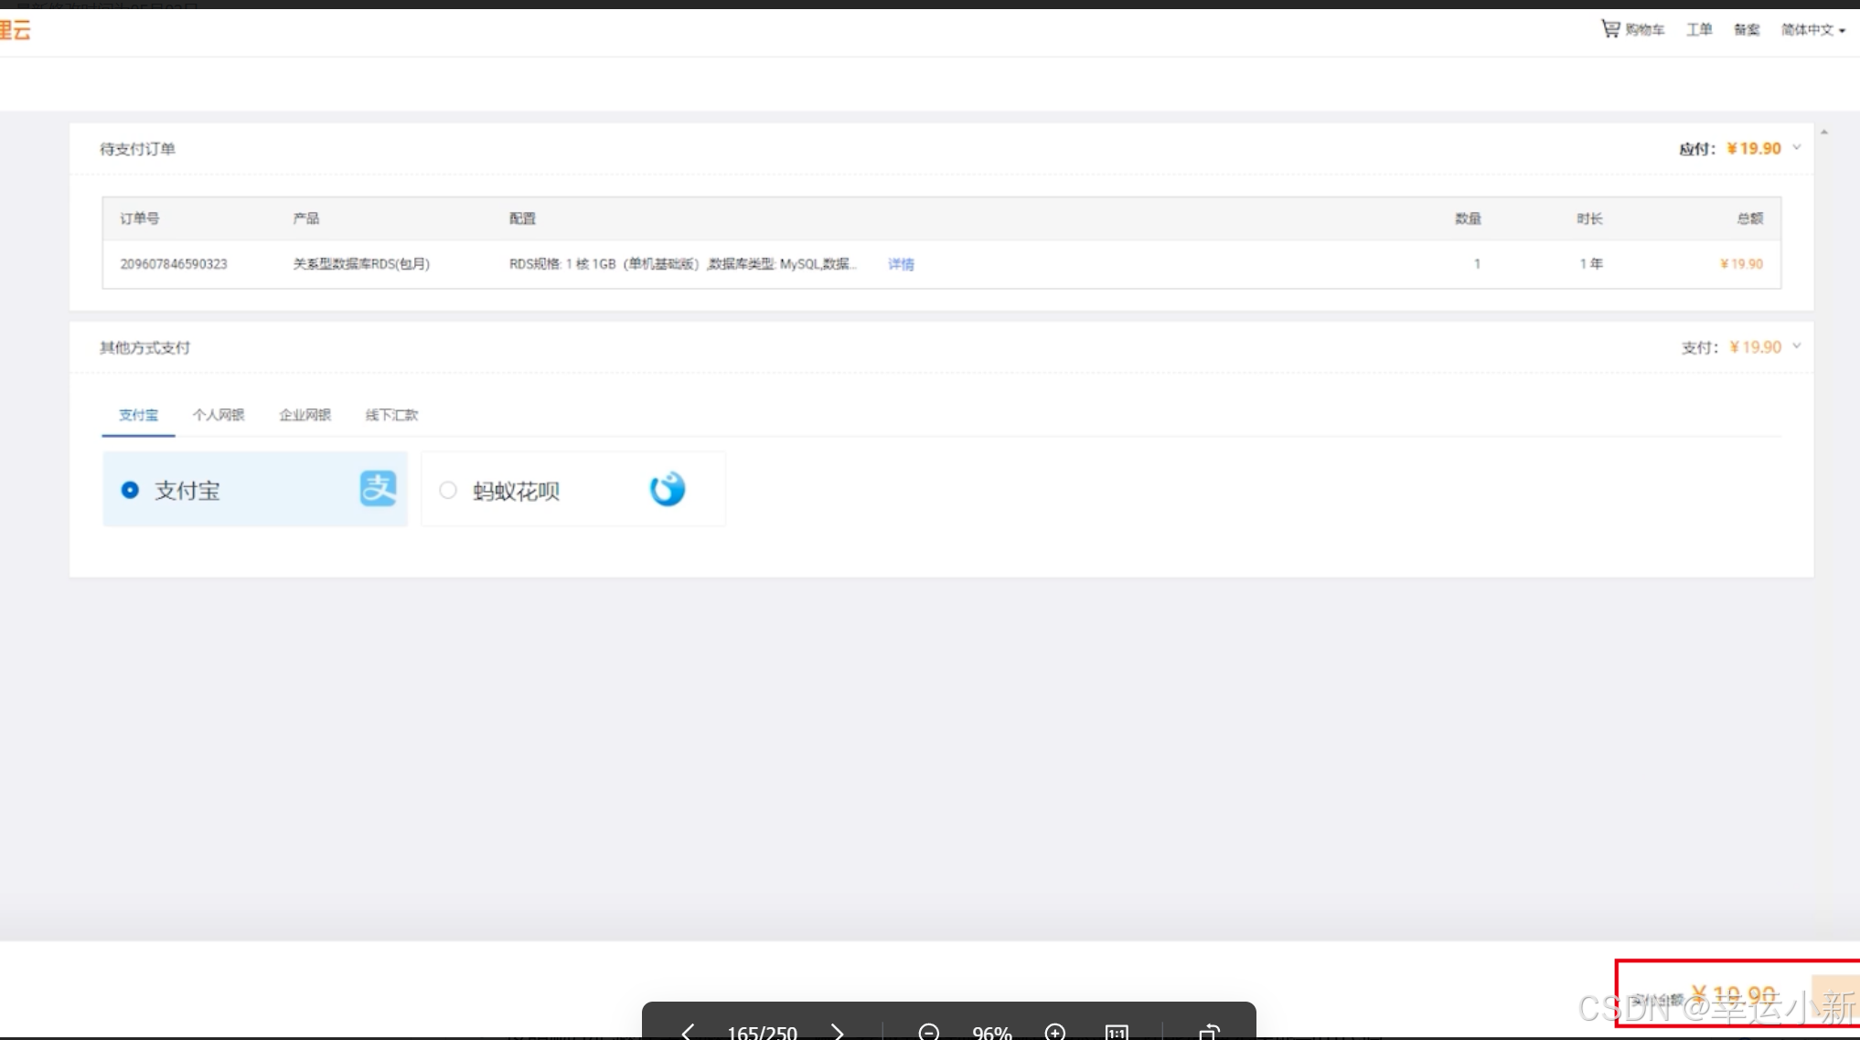
Task: Zoom out with the minus magnifier
Action: click(928, 1032)
